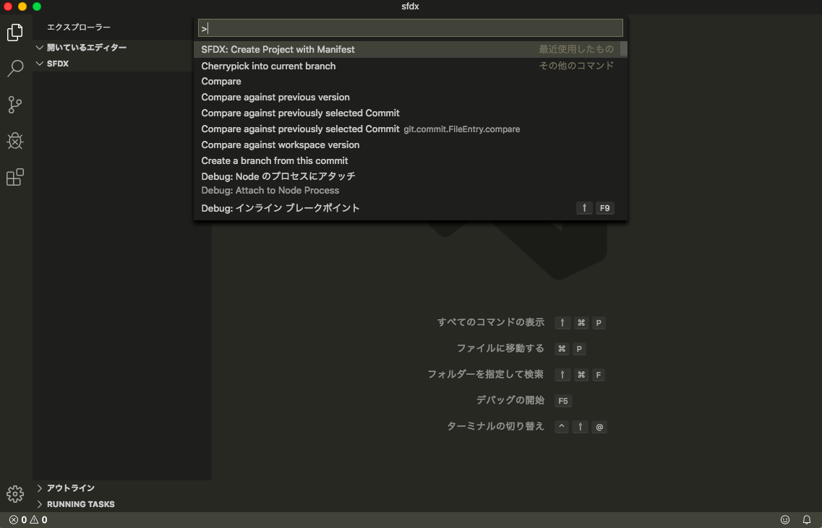Viewport: 822px width, 528px height.
Task: Click the F5 key badge
Action: (x=563, y=401)
